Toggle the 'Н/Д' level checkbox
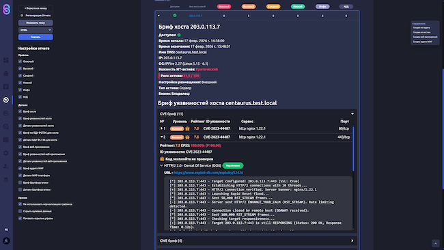444x250 pixels. coord(20,97)
